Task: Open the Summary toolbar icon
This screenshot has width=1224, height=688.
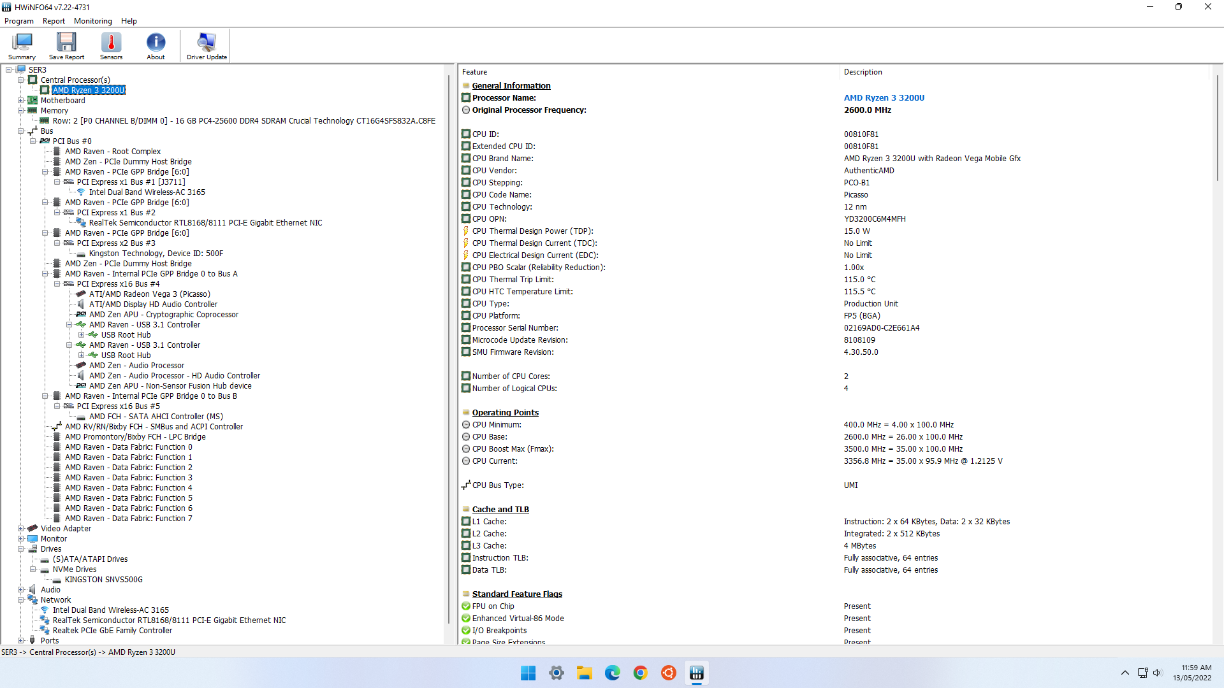Action: (22, 46)
